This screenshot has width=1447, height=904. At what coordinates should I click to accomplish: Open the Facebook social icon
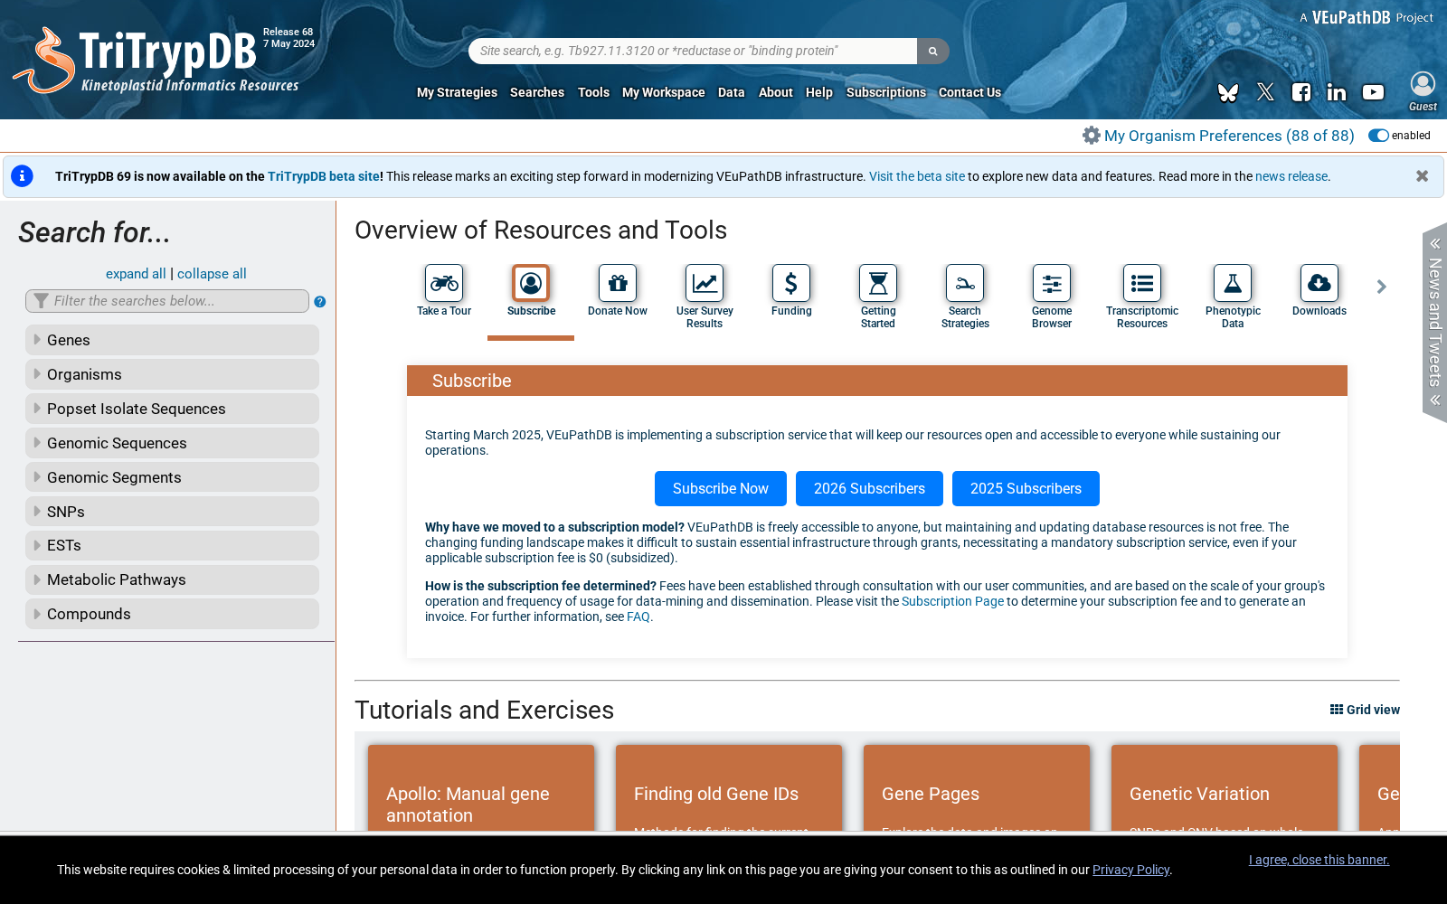(x=1301, y=92)
